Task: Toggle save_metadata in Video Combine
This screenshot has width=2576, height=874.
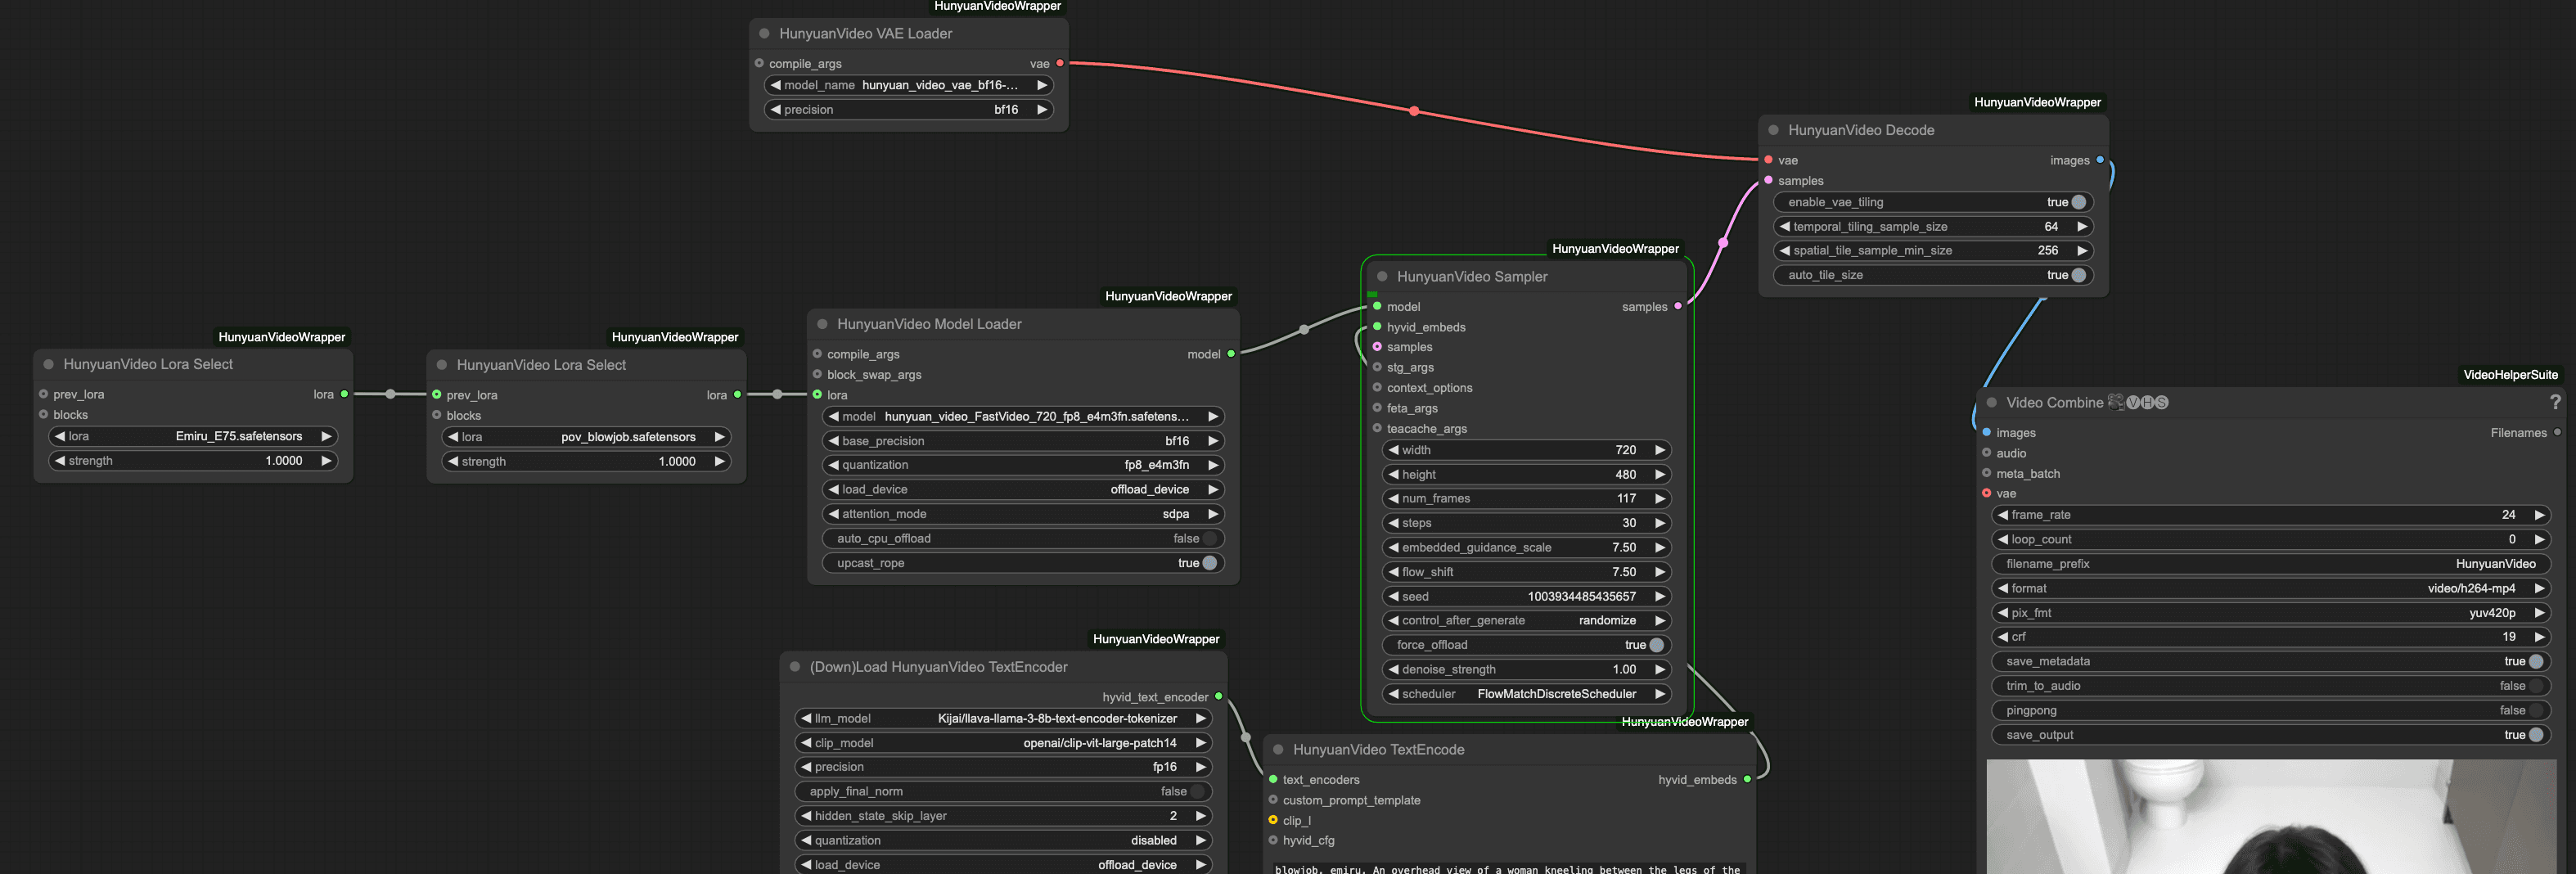Action: point(2270,661)
